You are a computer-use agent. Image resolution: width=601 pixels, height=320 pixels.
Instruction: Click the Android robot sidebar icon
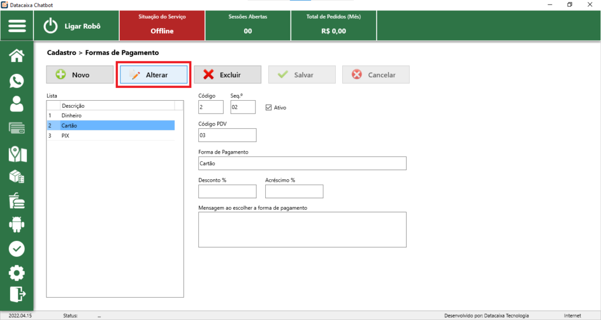coord(17,224)
